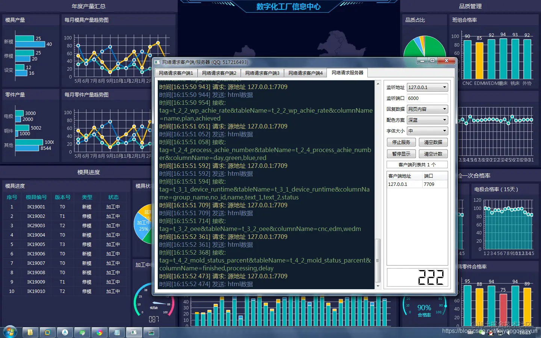
Task: Click the WeChat tray icon
Action: (481, 333)
